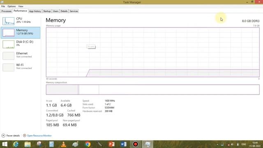The height and width of the screenshot is (148, 263).
Task: Click the 399 MB hardware reserved value
Action: point(108,111)
